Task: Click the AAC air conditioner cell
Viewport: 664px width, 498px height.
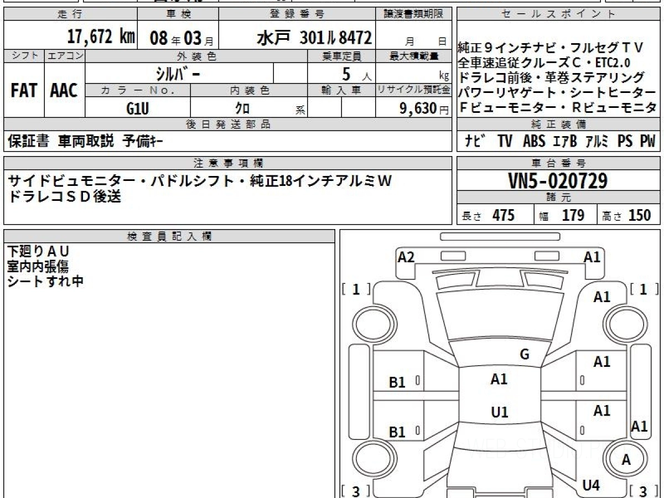Action: (x=64, y=90)
